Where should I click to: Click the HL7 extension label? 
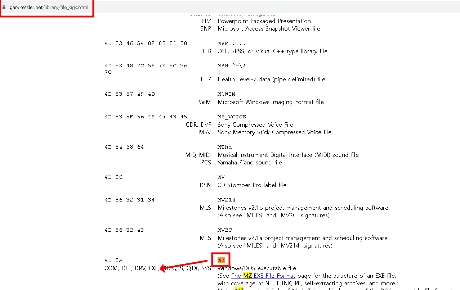point(206,79)
